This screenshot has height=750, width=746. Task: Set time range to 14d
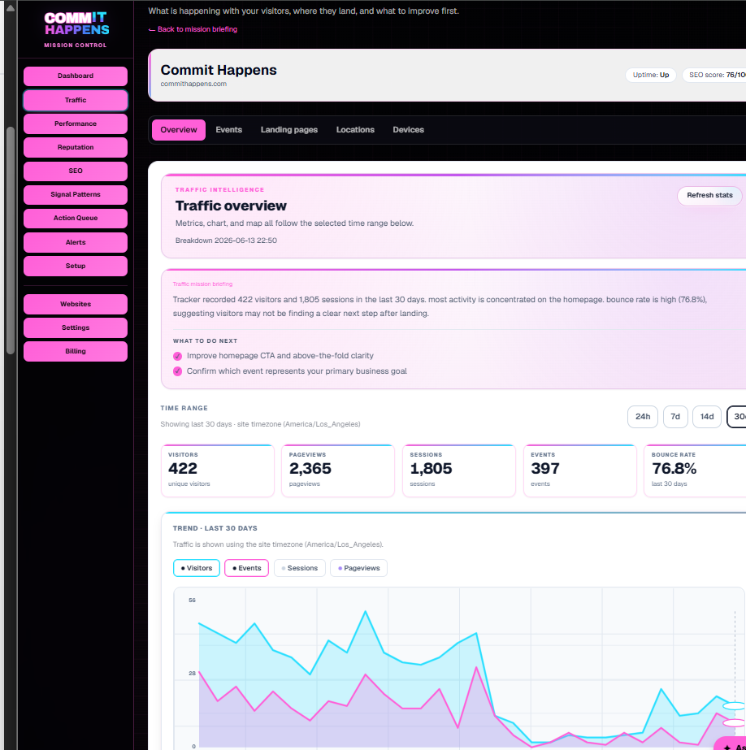point(707,417)
